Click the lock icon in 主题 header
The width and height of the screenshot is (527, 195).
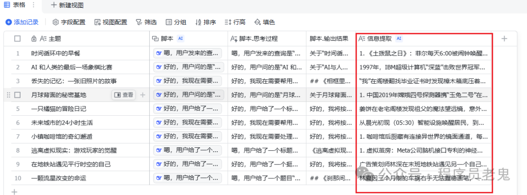[x=34, y=39]
